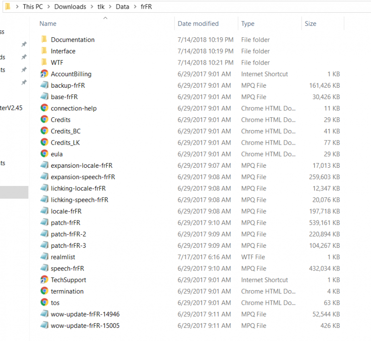The height and width of the screenshot is (341, 371).
Task: Select the patch-frFR-3 file icon
Action: coord(44,245)
